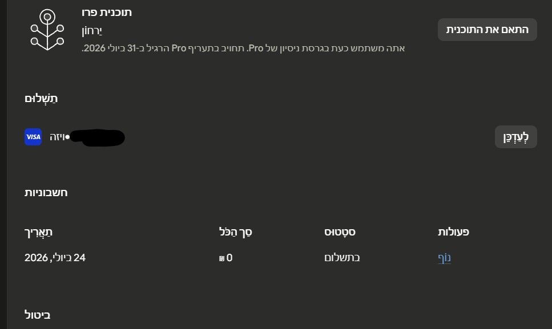This screenshot has height=329, width=552.
Task: Open the התאם את התוכנית plan adjustment button
Action: pos(487,30)
